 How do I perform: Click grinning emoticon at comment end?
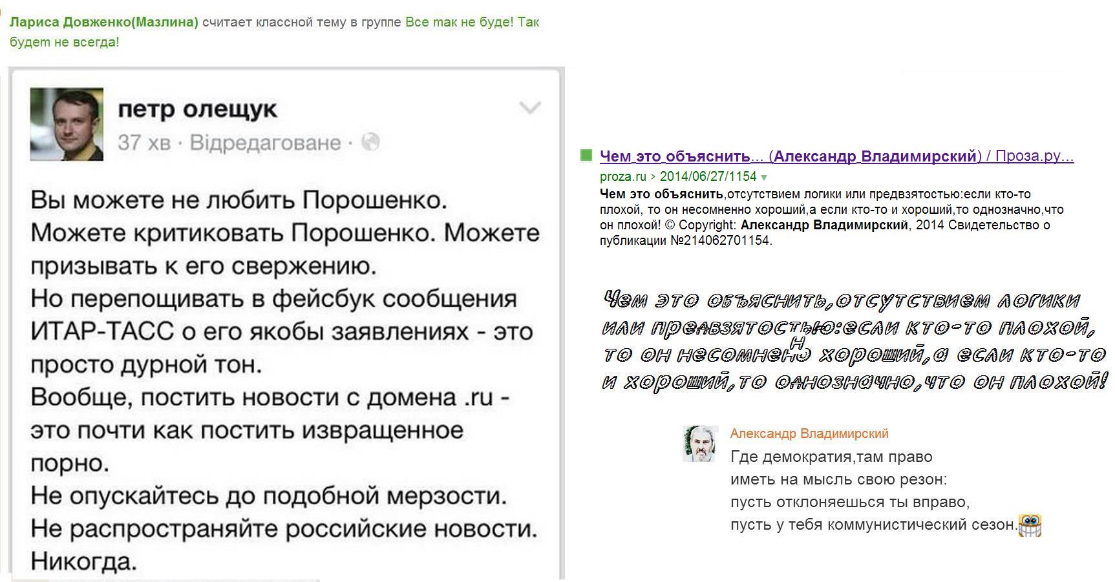click(1030, 525)
